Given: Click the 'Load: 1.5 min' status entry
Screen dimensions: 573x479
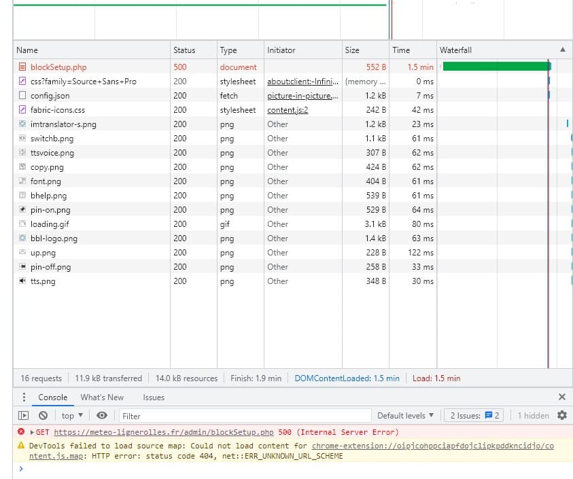Looking at the screenshot, I should click(x=436, y=378).
